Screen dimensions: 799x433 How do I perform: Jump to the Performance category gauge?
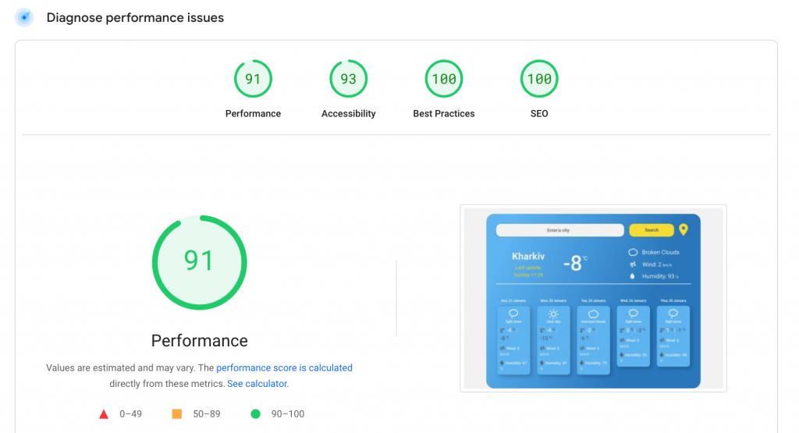coord(253,79)
